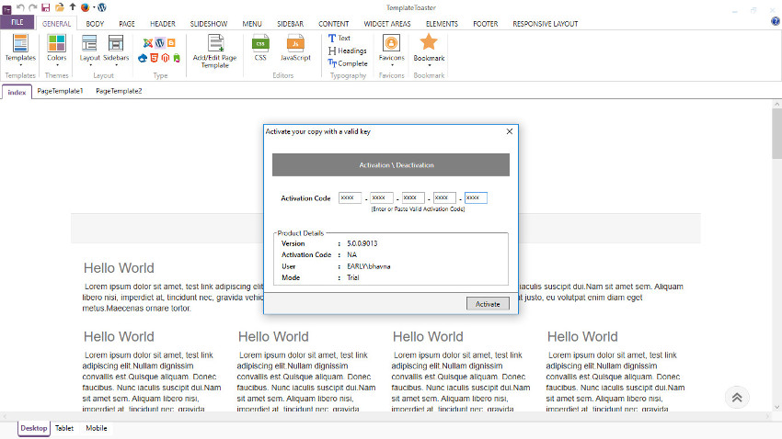
Task: Open the FILE menu
Action: [17, 22]
